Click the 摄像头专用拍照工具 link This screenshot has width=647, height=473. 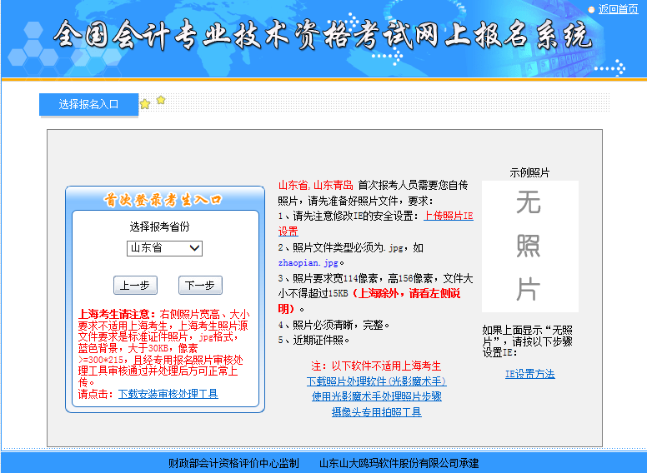coord(376,412)
